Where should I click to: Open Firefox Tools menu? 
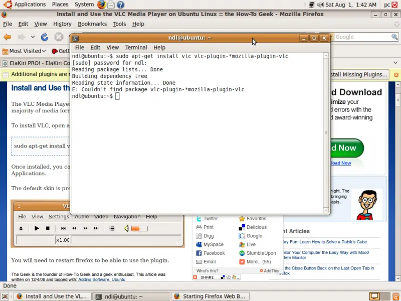pos(119,24)
